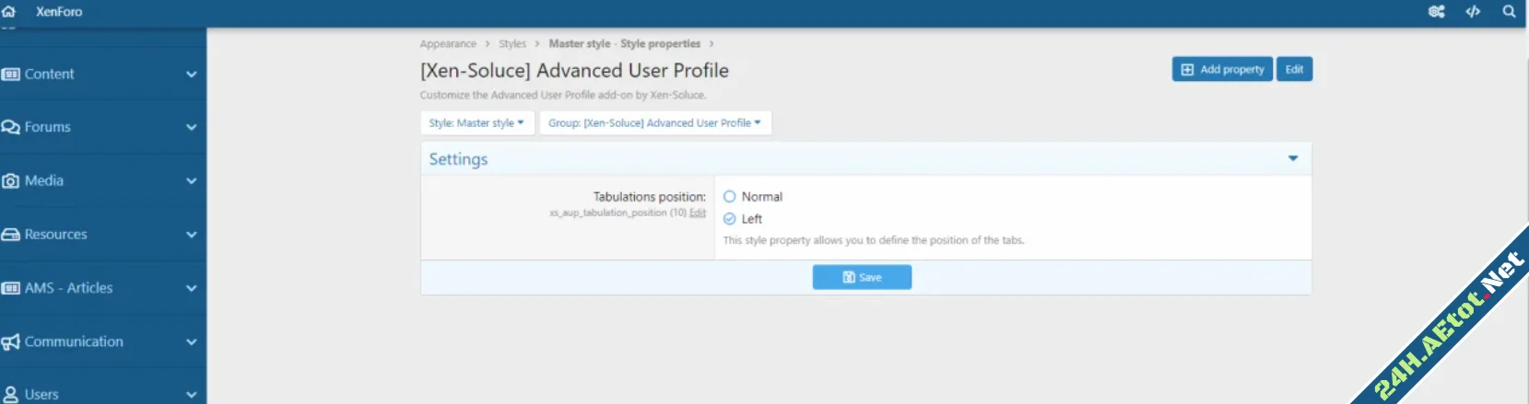Viewport: 1529px width, 404px height.
Task: Go to Appearance breadcrumb
Action: (x=448, y=43)
